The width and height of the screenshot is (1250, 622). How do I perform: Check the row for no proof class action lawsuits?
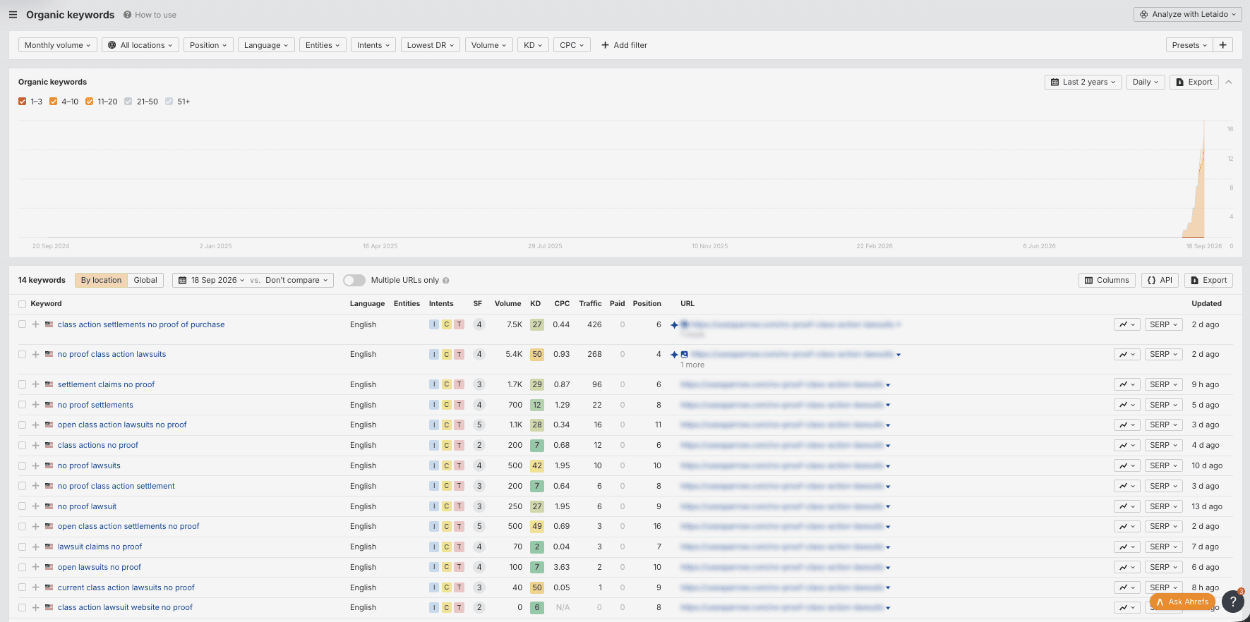[23, 354]
